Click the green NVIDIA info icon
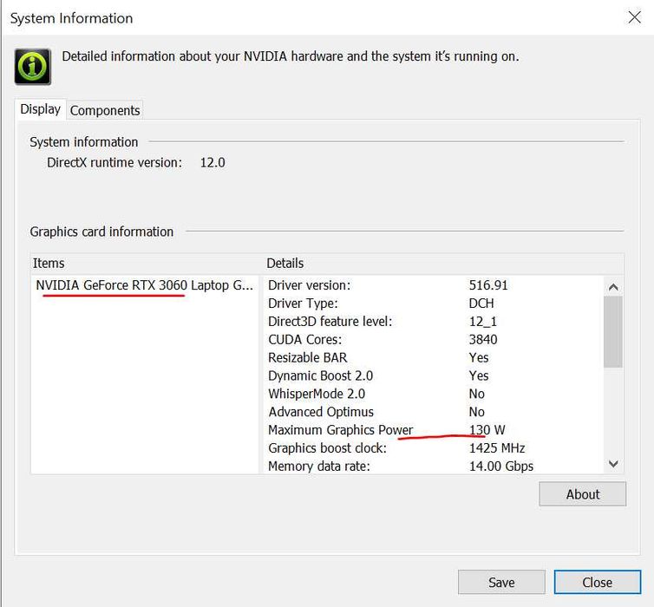 tap(33, 67)
